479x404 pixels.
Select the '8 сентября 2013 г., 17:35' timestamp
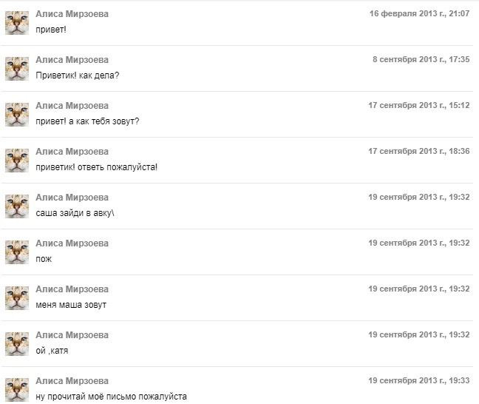421,60
